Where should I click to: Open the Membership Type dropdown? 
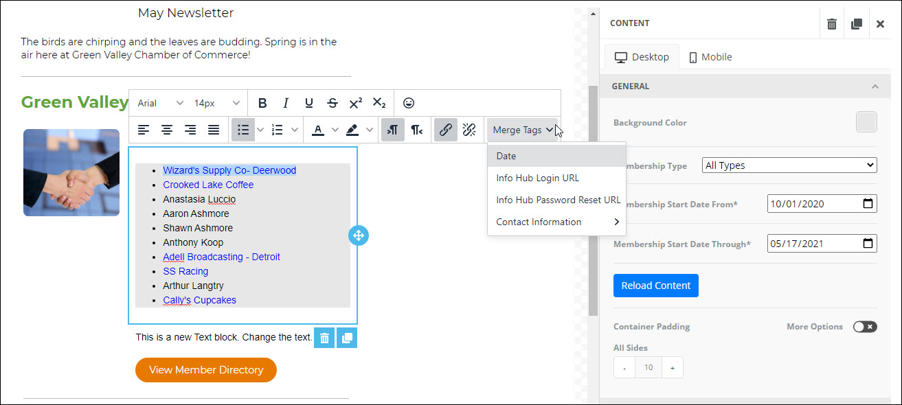(x=789, y=165)
